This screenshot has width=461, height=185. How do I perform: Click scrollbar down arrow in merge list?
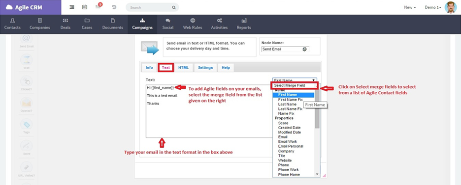click(x=317, y=174)
